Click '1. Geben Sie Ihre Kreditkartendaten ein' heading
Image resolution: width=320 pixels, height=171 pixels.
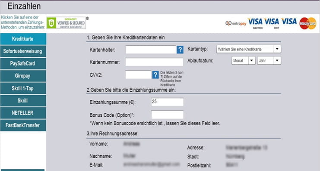(x=126, y=37)
